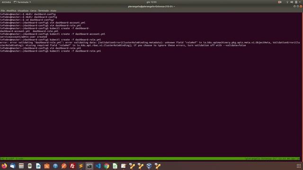Image resolution: width=303 pixels, height=170 pixels.
Task: Open the power system menu icon
Action: tap(296, 2)
